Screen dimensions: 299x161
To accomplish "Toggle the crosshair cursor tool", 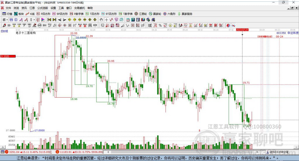I will coord(106,20).
